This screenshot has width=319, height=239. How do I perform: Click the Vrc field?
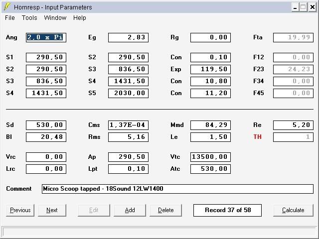[46, 157]
